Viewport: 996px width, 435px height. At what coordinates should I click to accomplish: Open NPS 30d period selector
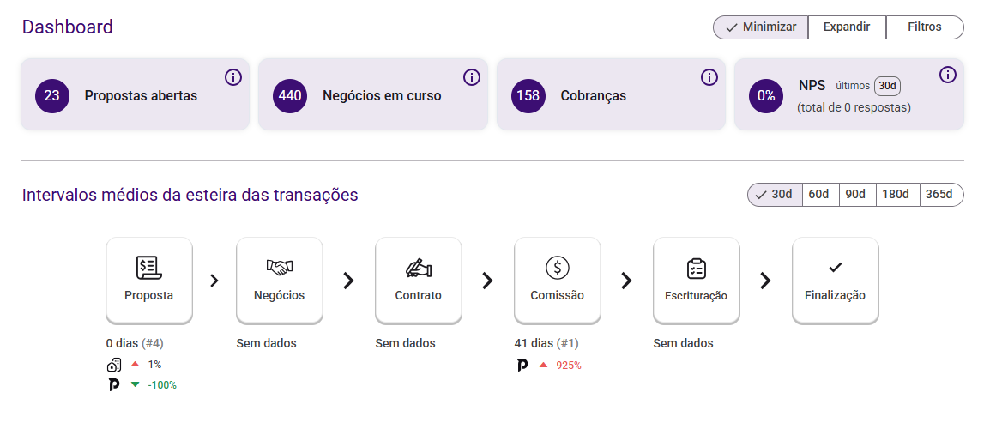887,86
